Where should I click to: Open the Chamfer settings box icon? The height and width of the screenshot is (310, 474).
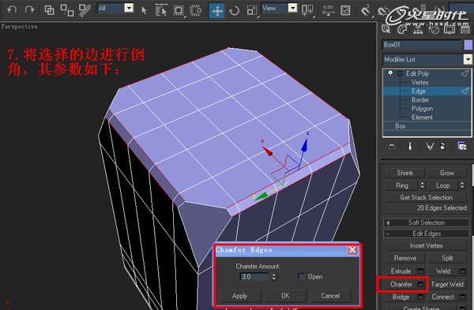pyautogui.click(x=420, y=284)
